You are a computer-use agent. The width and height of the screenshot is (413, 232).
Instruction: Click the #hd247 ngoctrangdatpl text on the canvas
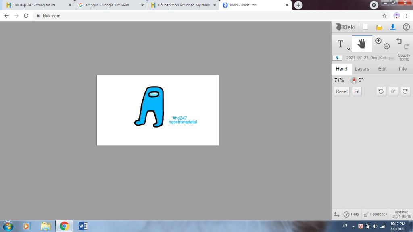pos(183,120)
